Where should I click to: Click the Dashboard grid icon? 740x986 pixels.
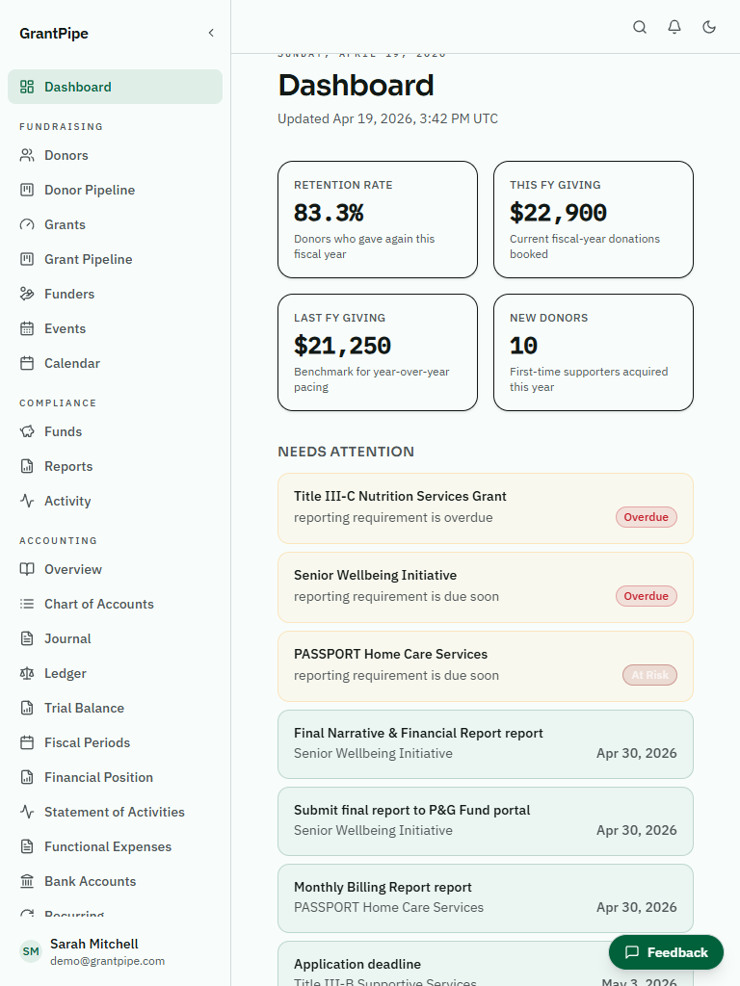(27, 87)
